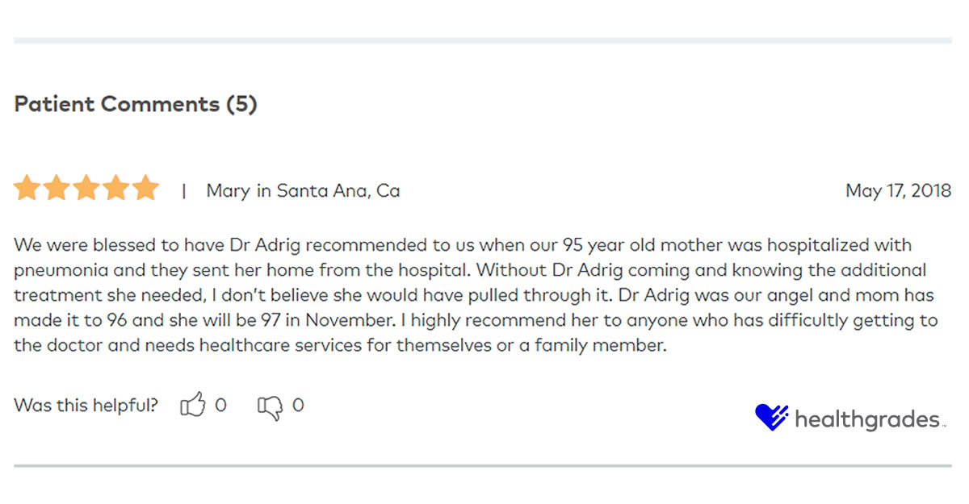The image size is (969, 504).
Task: Click the word "November" in the review
Action: tap(359, 320)
